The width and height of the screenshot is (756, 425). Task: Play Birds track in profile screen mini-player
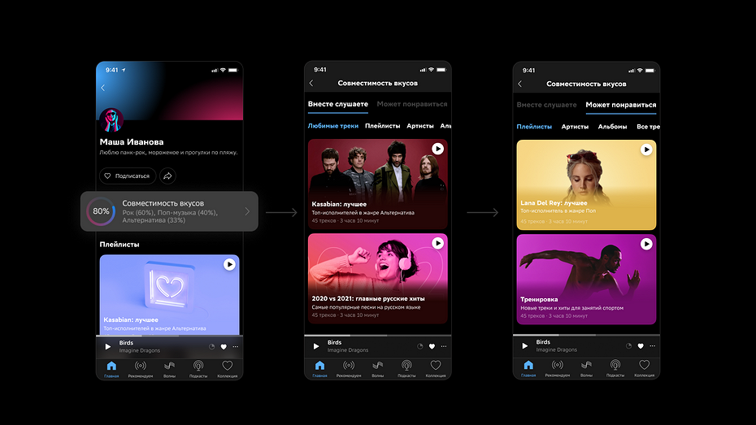click(x=107, y=346)
